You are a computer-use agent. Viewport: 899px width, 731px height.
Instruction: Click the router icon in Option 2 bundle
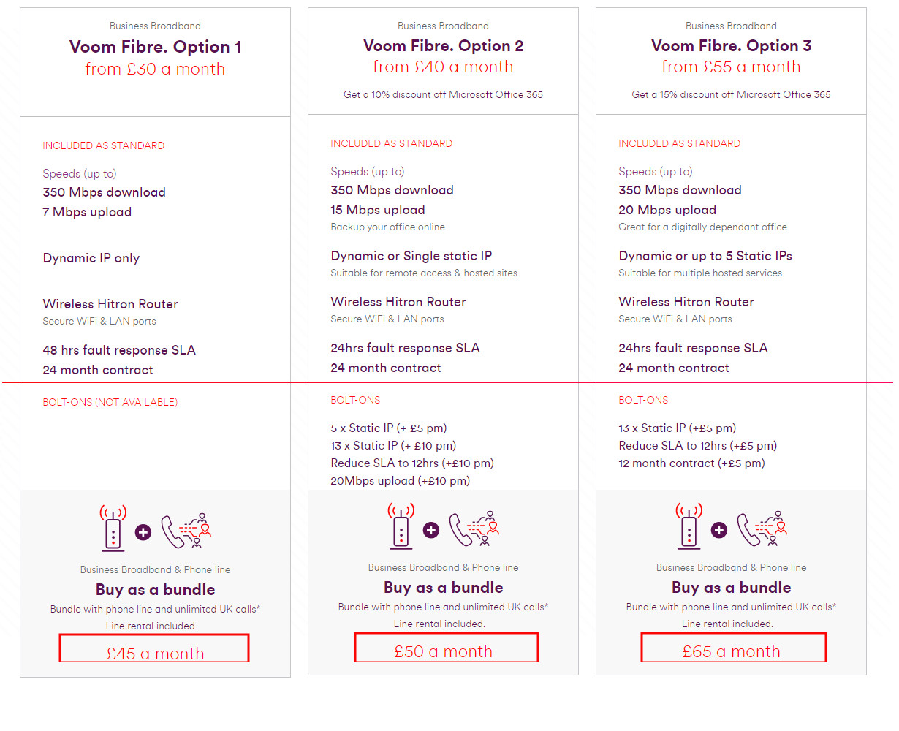click(401, 525)
